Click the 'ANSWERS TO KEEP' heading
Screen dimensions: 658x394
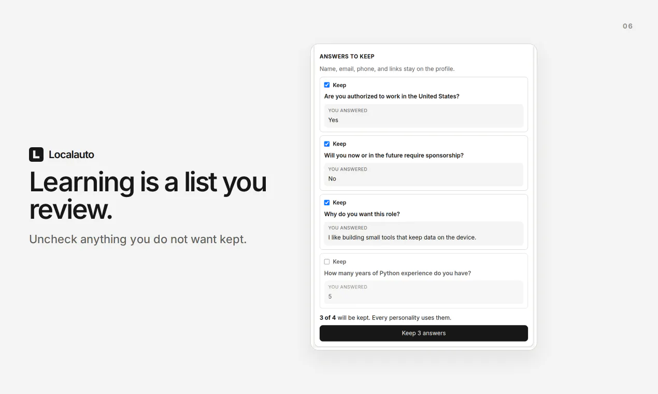(347, 57)
